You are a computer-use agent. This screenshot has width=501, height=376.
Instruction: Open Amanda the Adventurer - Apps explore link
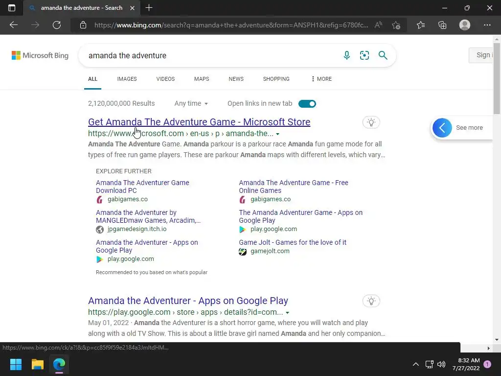click(x=147, y=246)
